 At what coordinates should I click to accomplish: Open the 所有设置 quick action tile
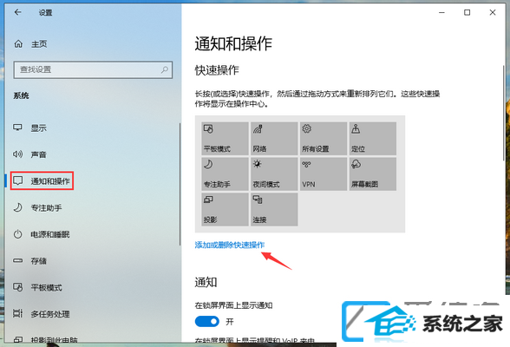(x=324, y=139)
